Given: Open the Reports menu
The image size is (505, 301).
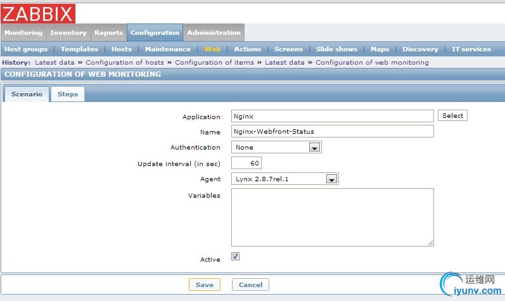Looking at the screenshot, I should [x=108, y=32].
